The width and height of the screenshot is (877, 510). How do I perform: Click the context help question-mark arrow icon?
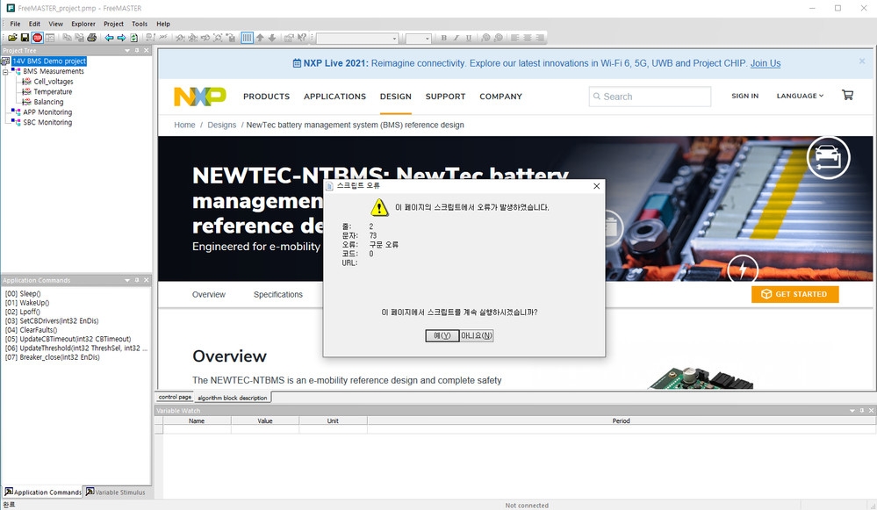click(x=302, y=38)
